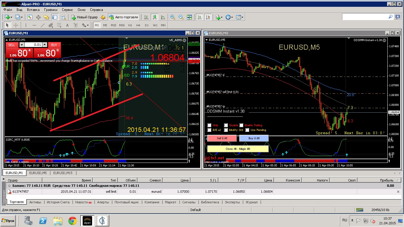Decrease lot volume arrow in one-click panel
Screen dimensions: 404x227
(22, 45)
